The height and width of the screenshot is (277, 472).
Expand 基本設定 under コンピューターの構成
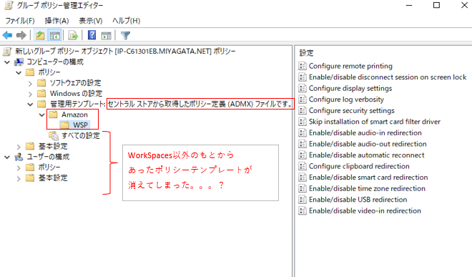coord(19,147)
